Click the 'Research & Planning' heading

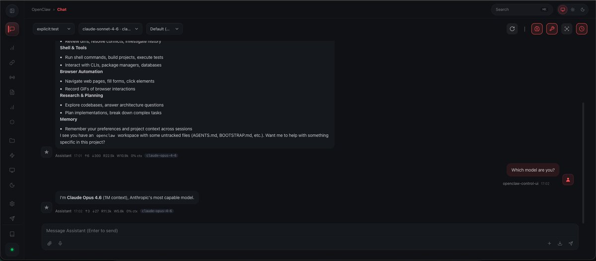tap(81, 95)
